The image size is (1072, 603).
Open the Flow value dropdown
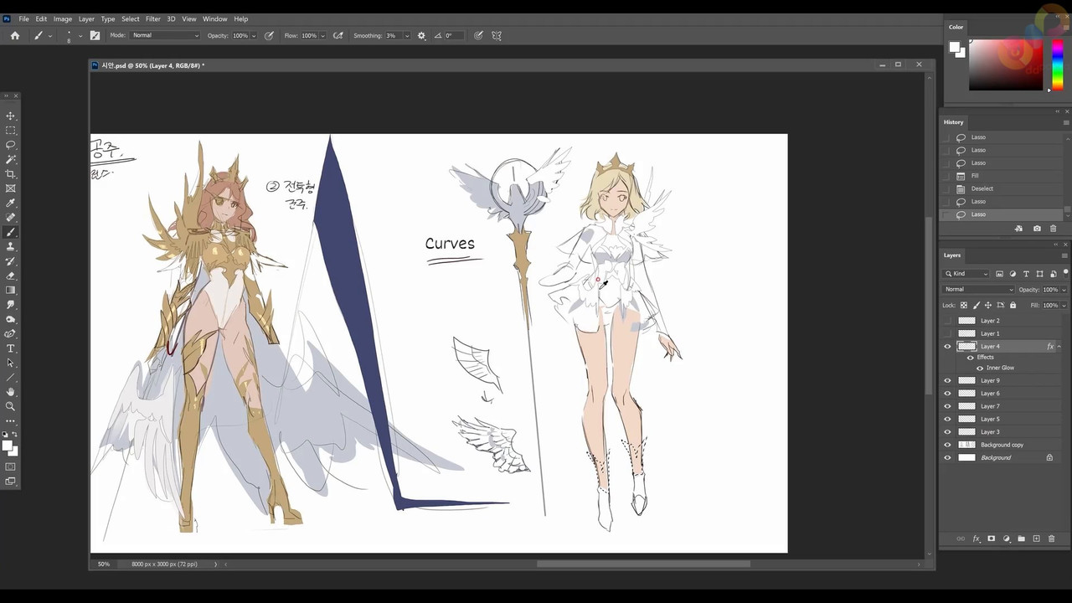(322, 35)
